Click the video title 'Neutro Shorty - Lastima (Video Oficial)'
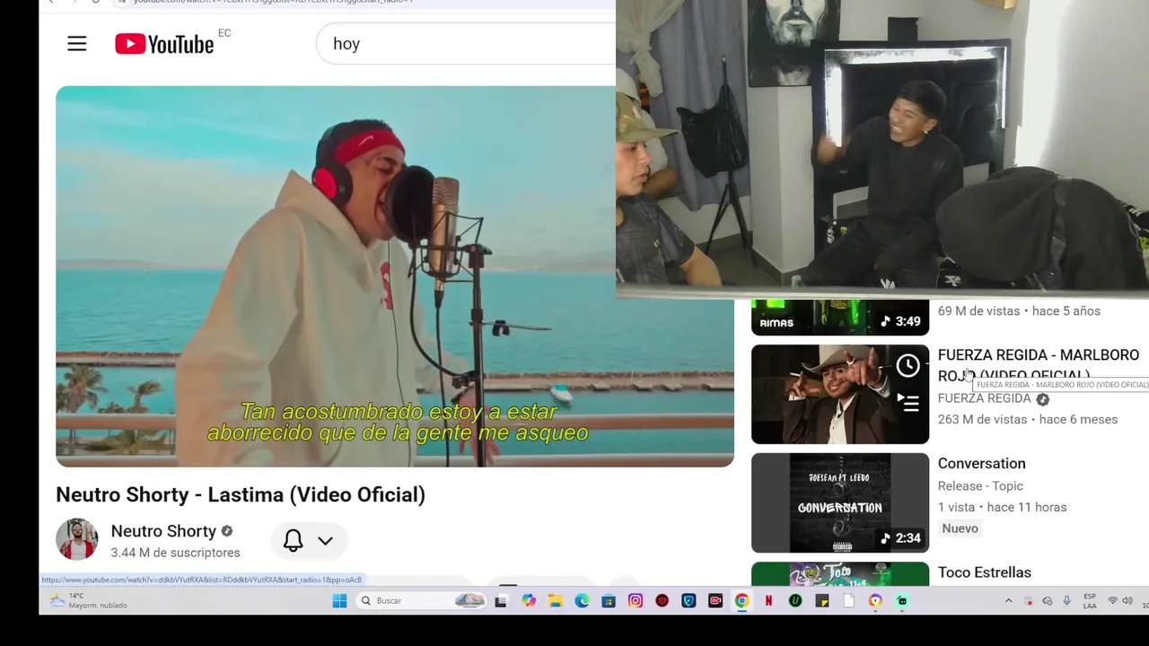Screen dimensions: 1149x646 coord(241,495)
